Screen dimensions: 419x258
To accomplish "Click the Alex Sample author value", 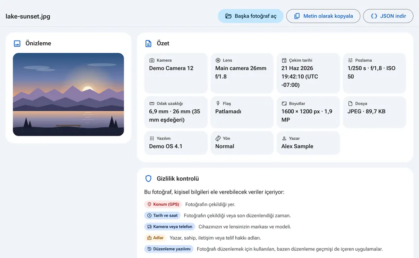I will click(x=297, y=146).
